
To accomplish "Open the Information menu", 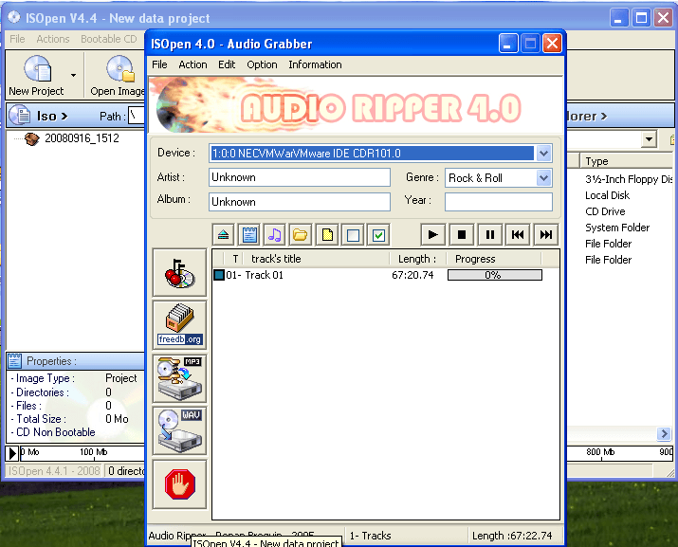I will (315, 64).
